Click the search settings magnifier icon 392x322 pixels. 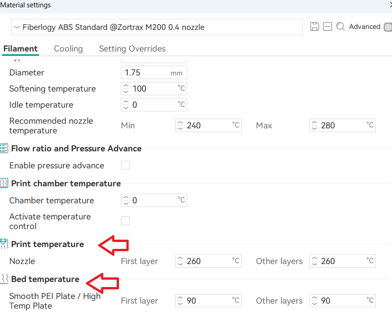[x=340, y=27]
